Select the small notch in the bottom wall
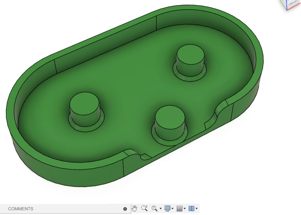301x215 pixels. [137, 154]
